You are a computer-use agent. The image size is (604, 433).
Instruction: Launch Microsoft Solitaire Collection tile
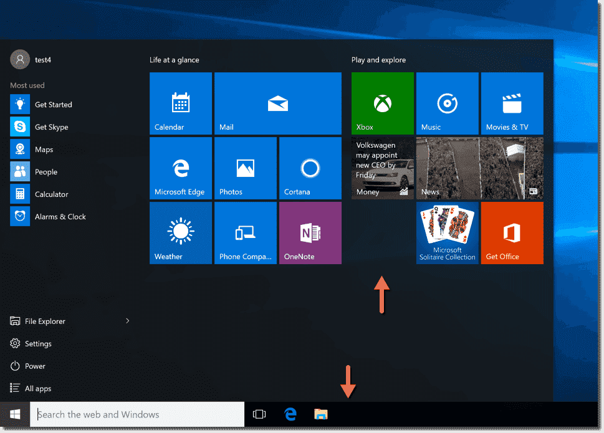point(447,233)
